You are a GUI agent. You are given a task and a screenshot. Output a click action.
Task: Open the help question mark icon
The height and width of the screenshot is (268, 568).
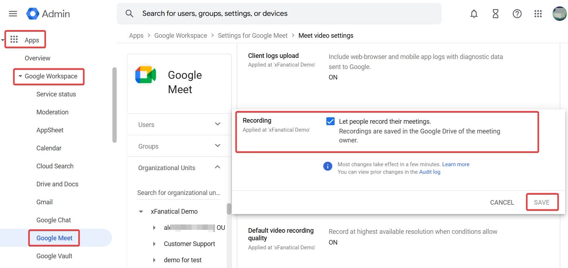517,14
